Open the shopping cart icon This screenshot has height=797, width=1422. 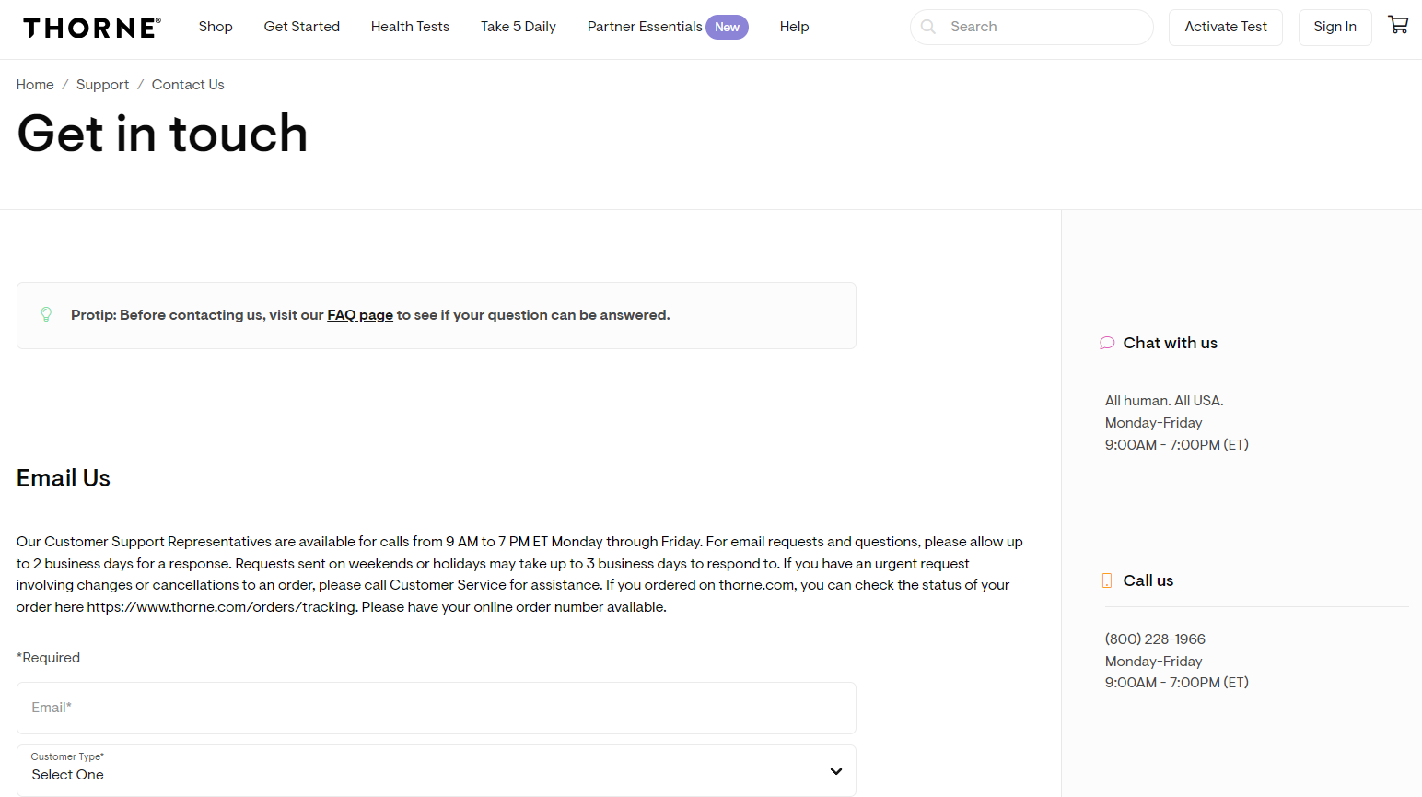coord(1398,25)
